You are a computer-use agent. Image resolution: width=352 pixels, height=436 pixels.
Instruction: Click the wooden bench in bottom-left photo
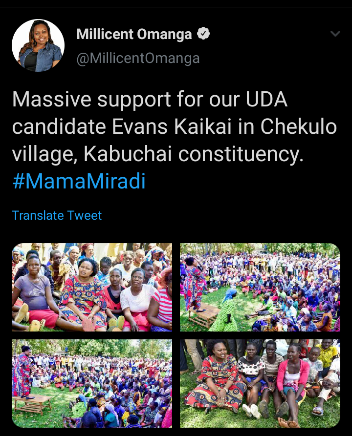point(33,406)
